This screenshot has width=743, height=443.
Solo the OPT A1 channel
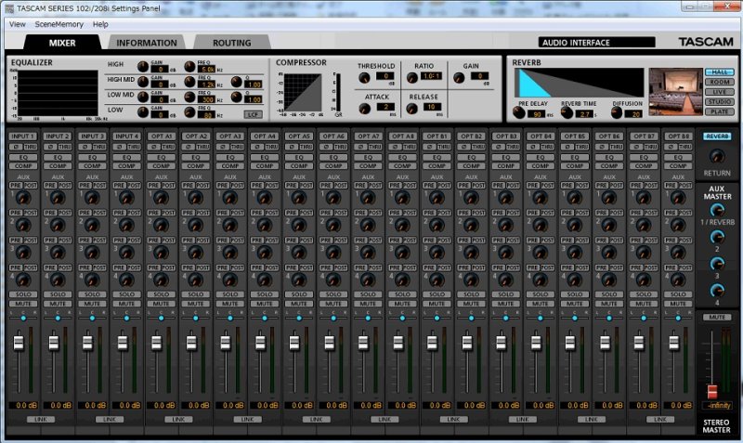click(x=162, y=293)
